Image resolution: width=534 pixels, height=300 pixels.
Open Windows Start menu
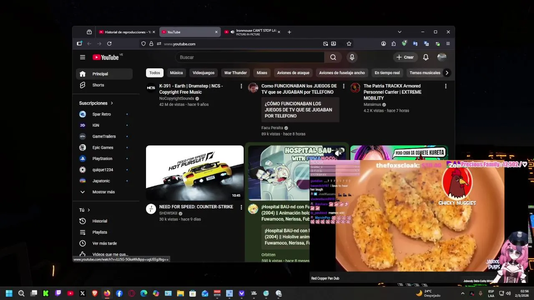point(9,293)
